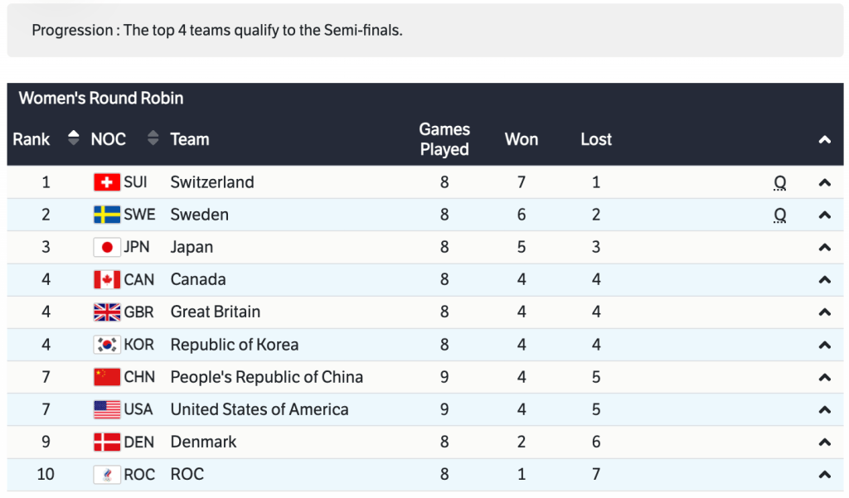The width and height of the screenshot is (849, 498).
Task: Click the Japan flag icon
Action: [x=107, y=247]
